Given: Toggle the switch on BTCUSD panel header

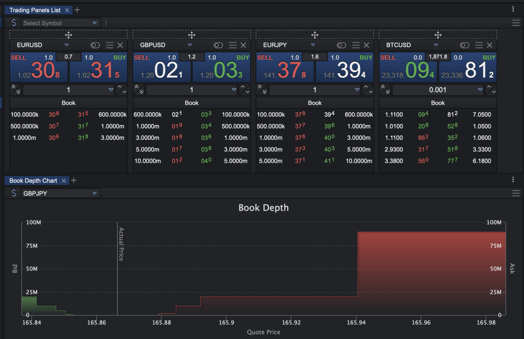Looking at the screenshot, I should tap(465, 45).
